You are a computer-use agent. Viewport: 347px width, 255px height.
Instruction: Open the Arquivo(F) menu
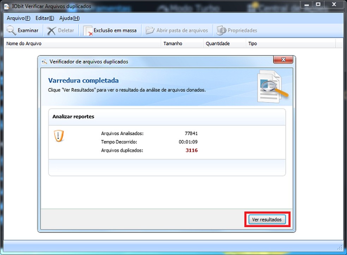[x=19, y=18]
